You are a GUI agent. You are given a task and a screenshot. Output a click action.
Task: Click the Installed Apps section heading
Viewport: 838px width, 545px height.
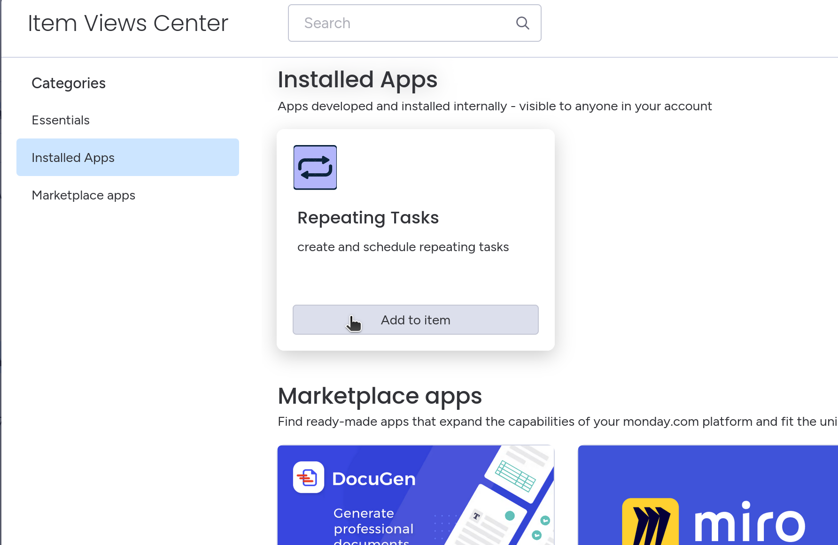(357, 79)
